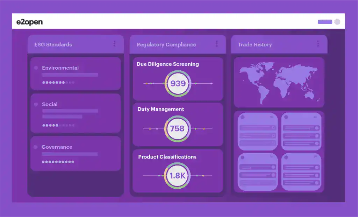This screenshot has width=358, height=217.
Task: Click the Environmental dot rating indicator
Action: point(58,83)
